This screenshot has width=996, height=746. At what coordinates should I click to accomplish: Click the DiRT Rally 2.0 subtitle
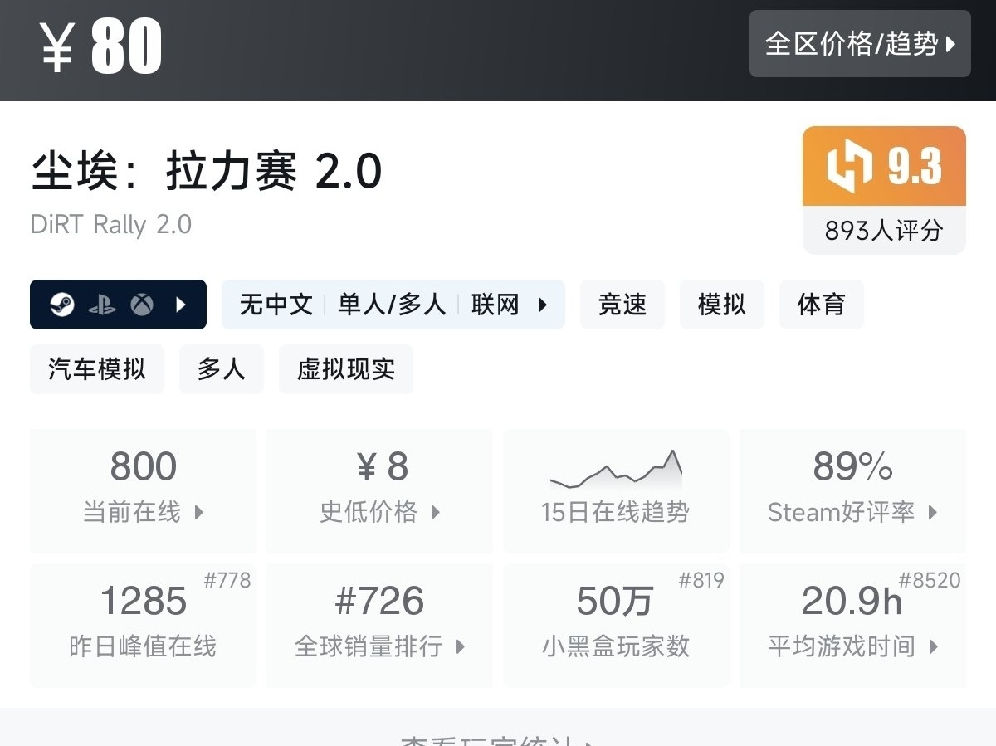tap(111, 225)
